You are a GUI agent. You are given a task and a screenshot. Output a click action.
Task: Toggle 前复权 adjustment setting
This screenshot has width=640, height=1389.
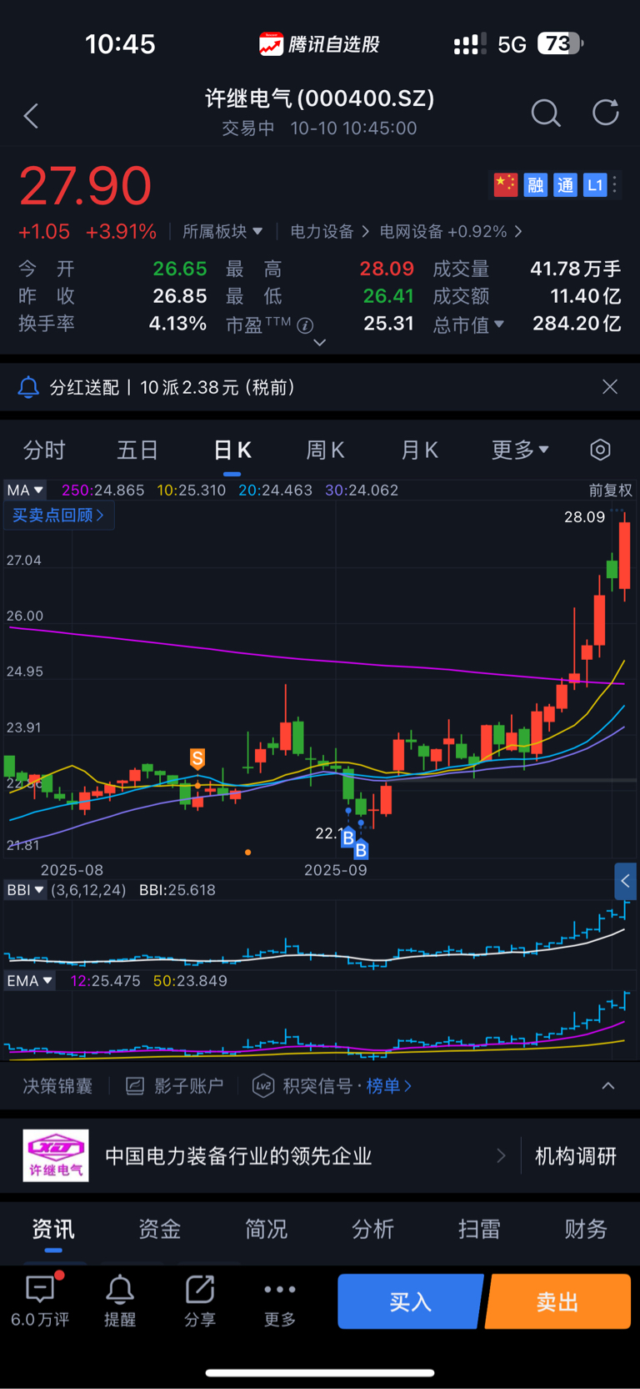tap(610, 490)
